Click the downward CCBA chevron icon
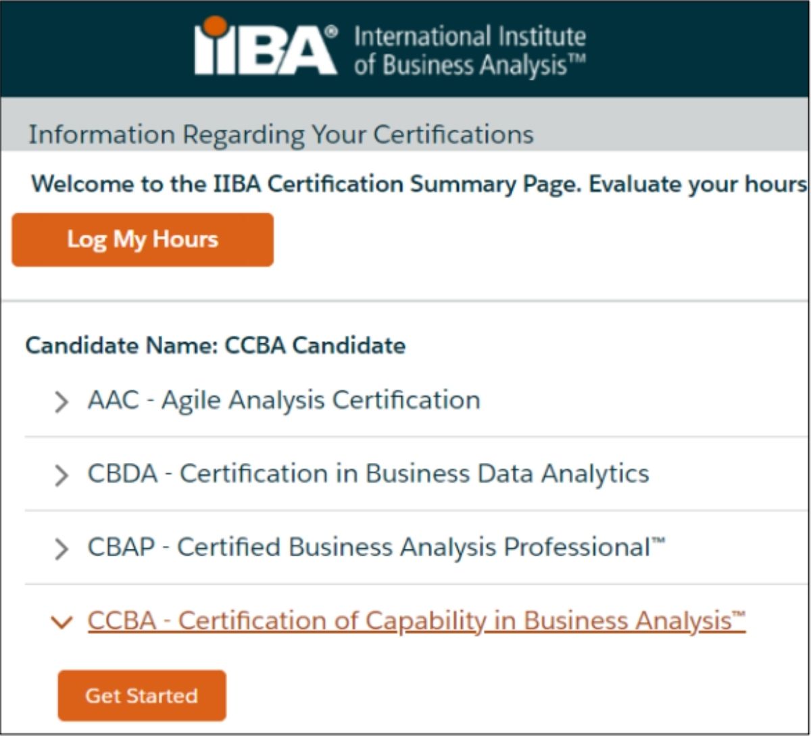 [x=63, y=622]
